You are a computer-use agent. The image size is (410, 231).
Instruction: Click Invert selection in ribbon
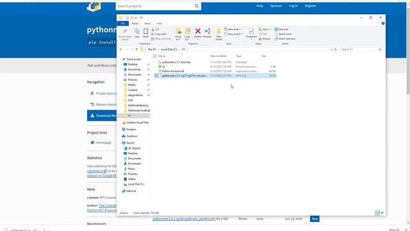(x=284, y=38)
